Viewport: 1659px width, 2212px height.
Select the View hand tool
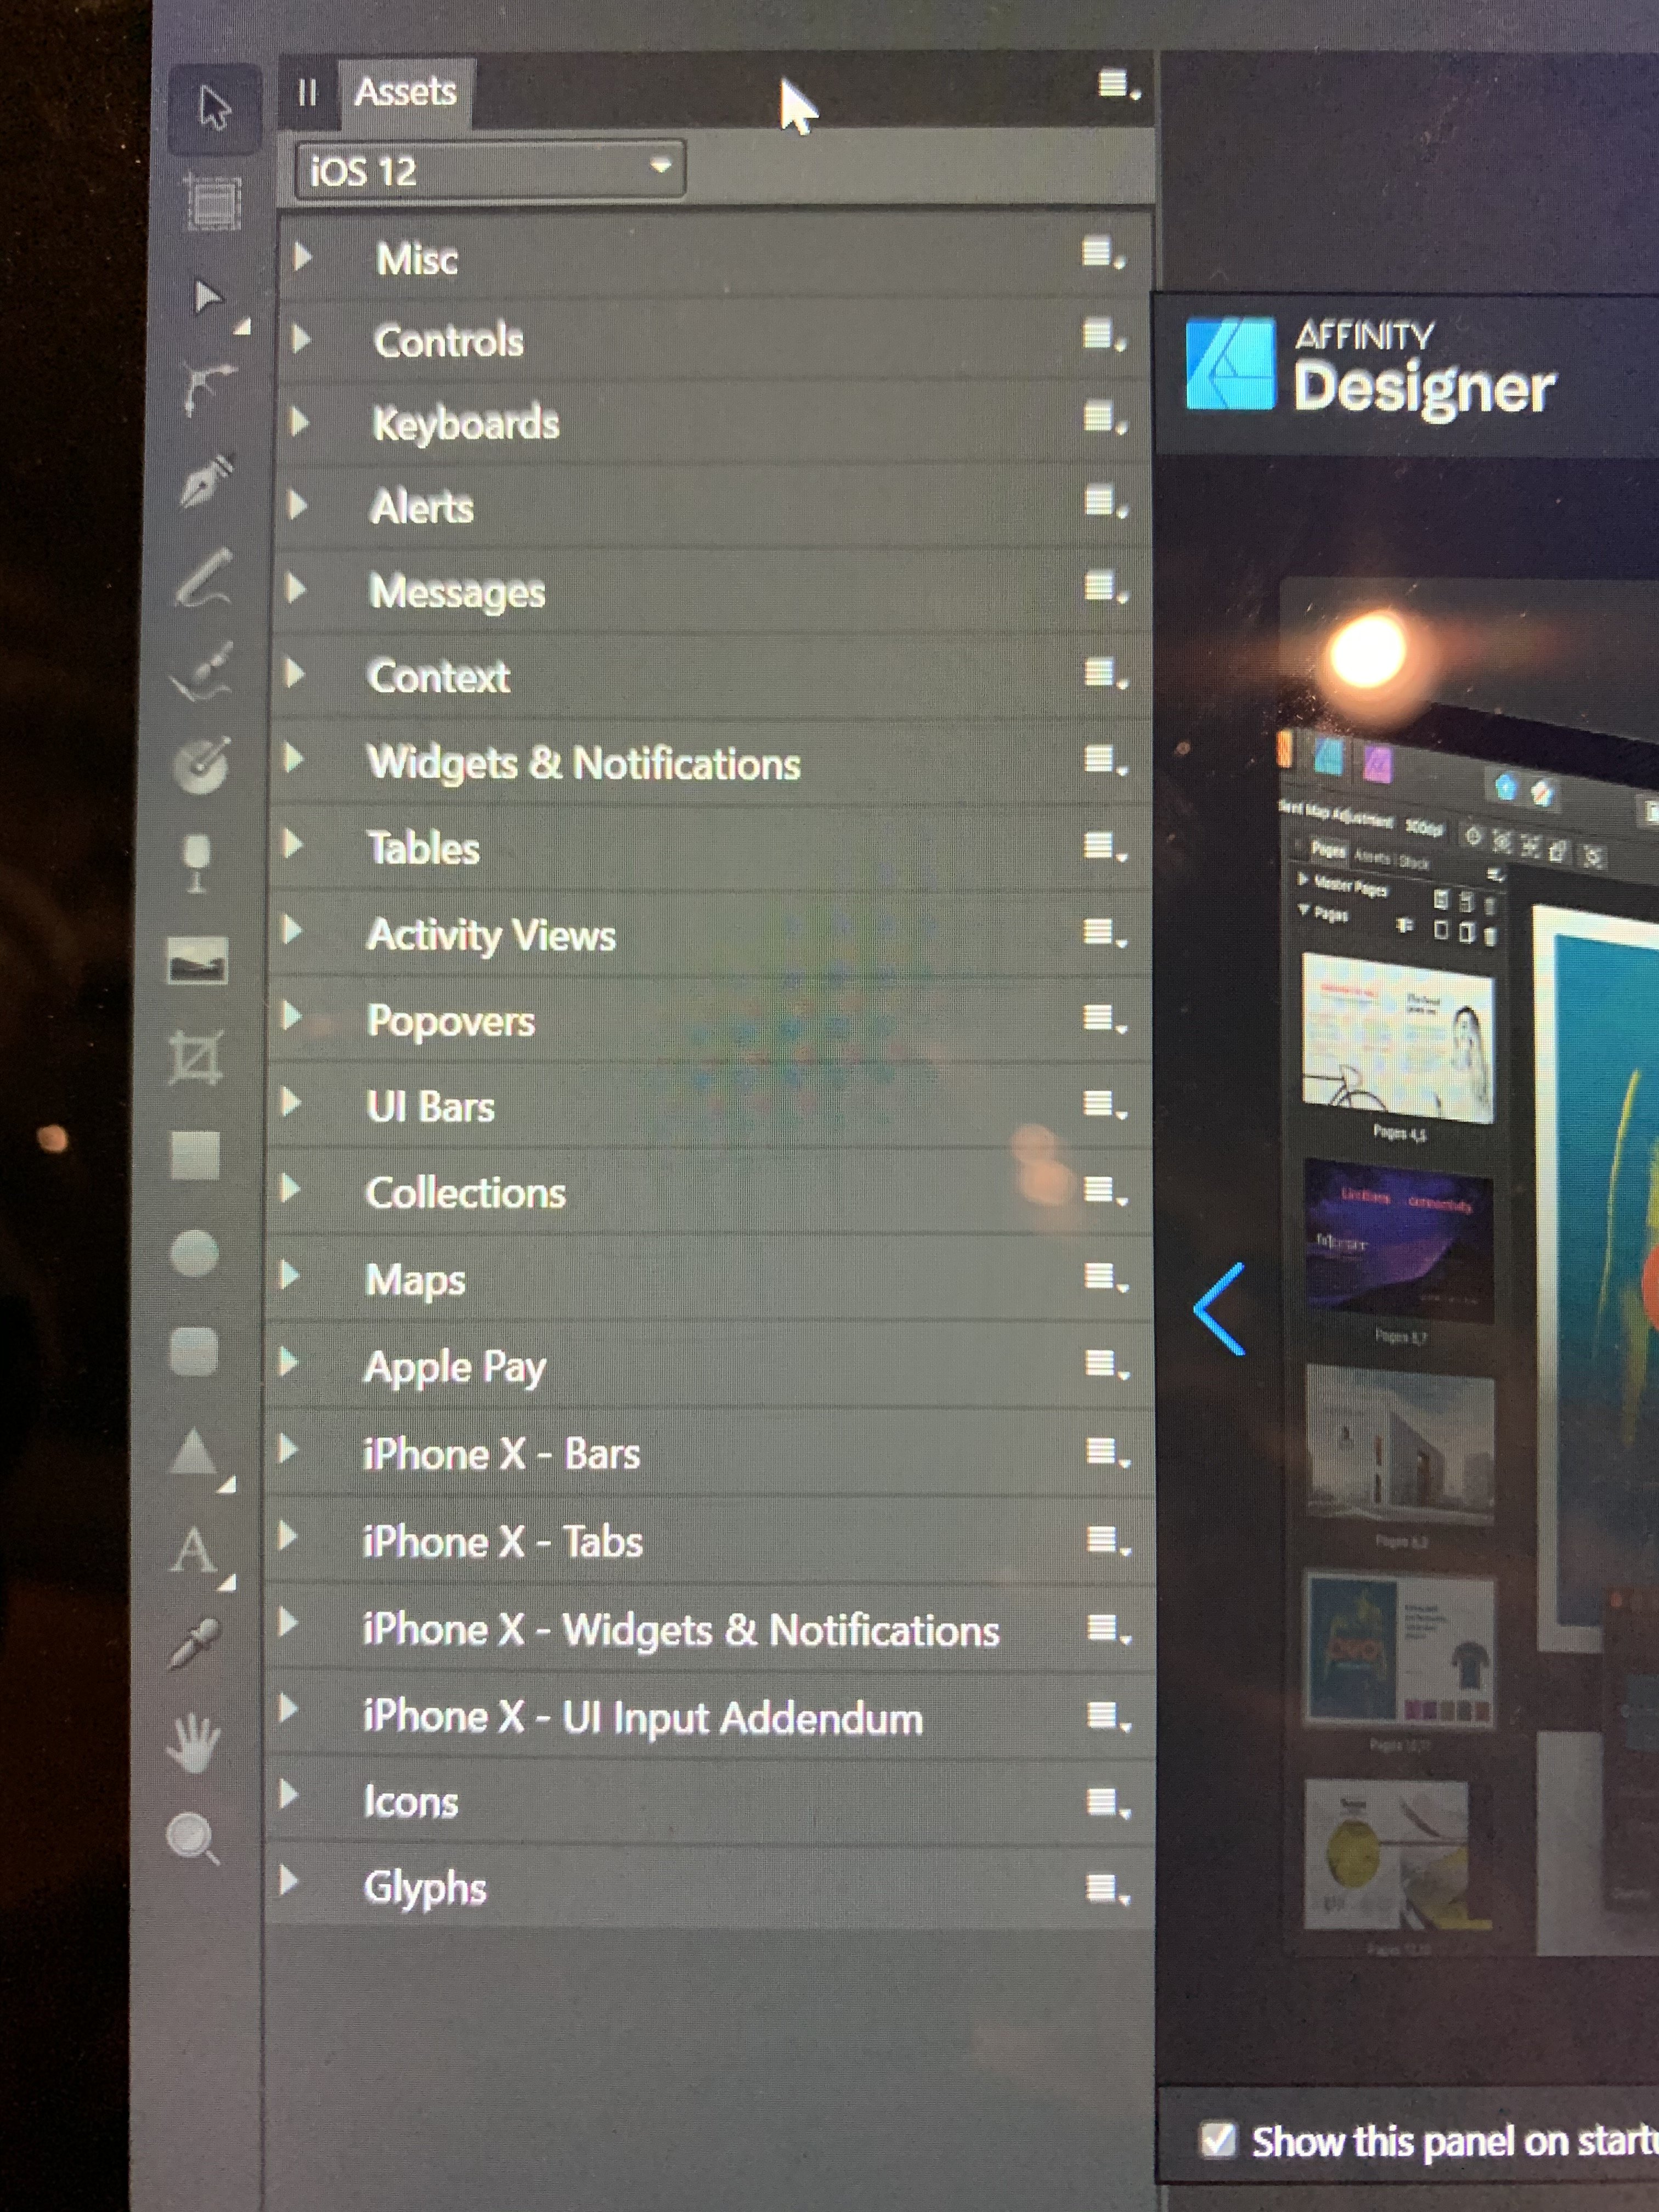click(192, 1742)
